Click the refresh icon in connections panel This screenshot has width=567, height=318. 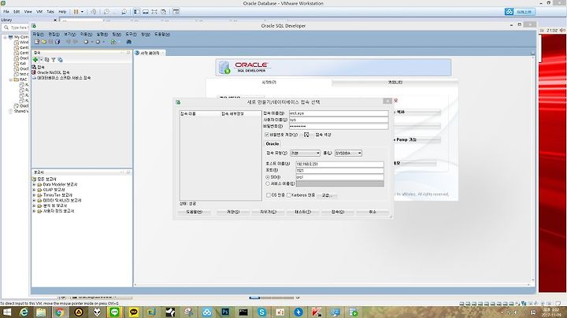pyautogui.click(x=46, y=60)
